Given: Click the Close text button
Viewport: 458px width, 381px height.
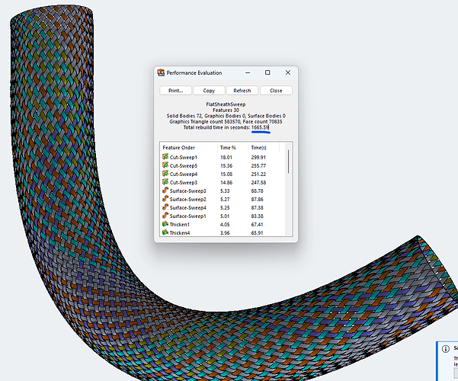Looking at the screenshot, I should point(276,90).
